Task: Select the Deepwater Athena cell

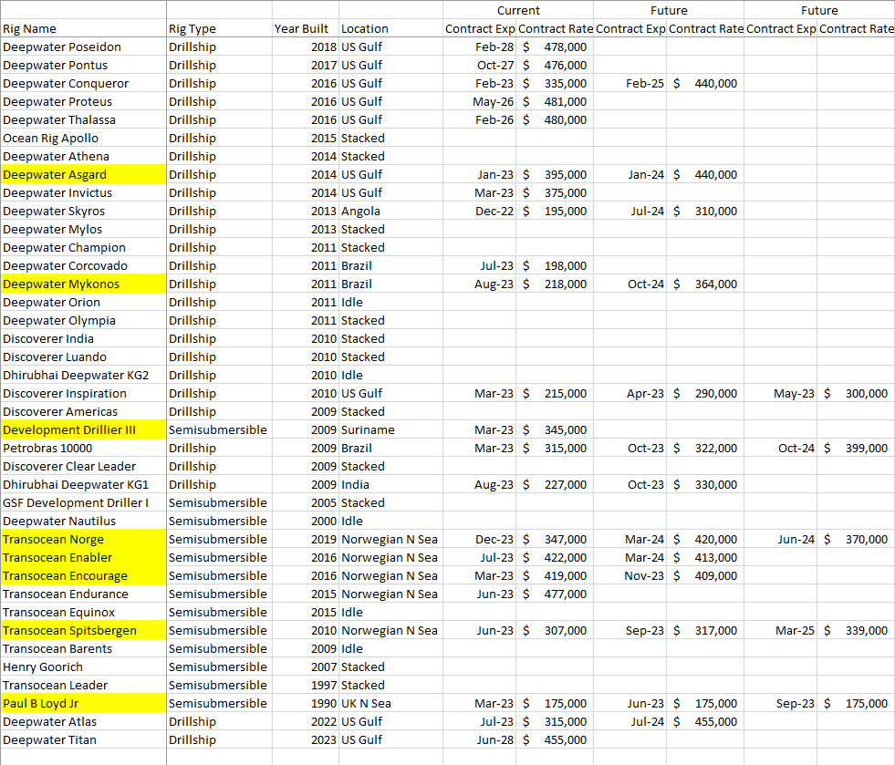Action: (83, 156)
